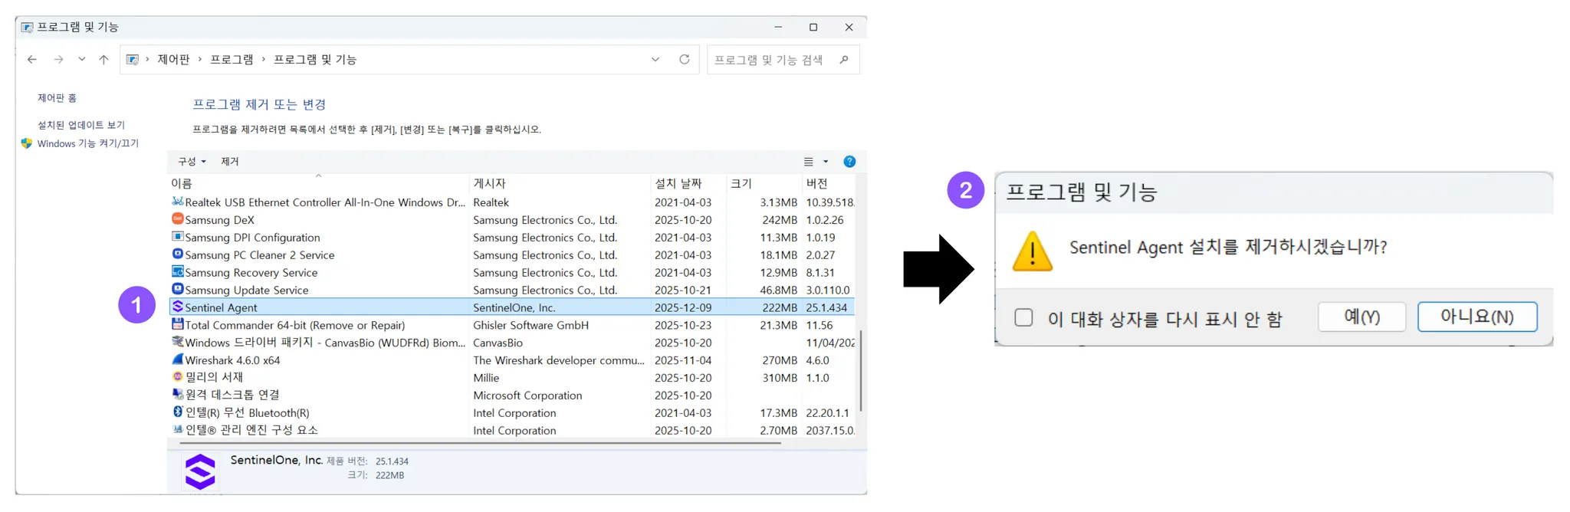Select the Sentinel Agent row name
1570x512 pixels.
(222, 307)
